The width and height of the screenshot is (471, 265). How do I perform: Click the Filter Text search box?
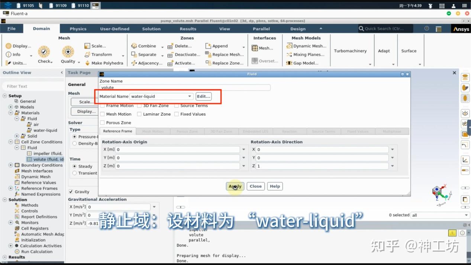point(33,86)
